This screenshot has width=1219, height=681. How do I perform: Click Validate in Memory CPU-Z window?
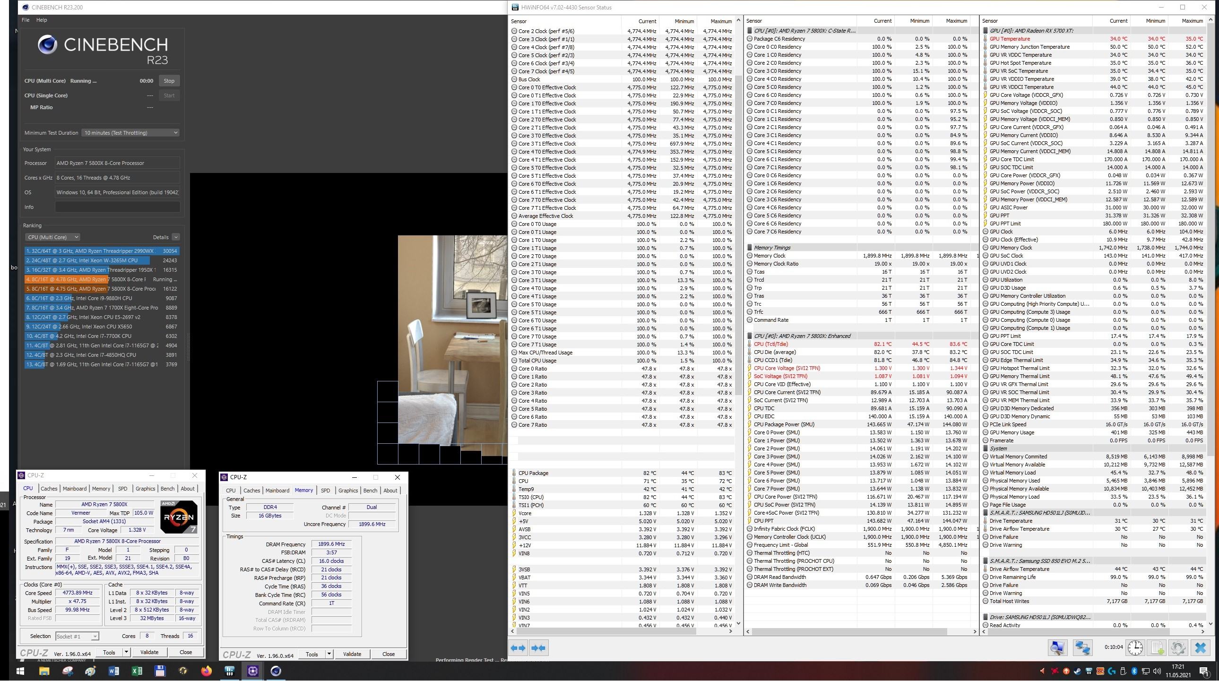pyautogui.click(x=352, y=654)
